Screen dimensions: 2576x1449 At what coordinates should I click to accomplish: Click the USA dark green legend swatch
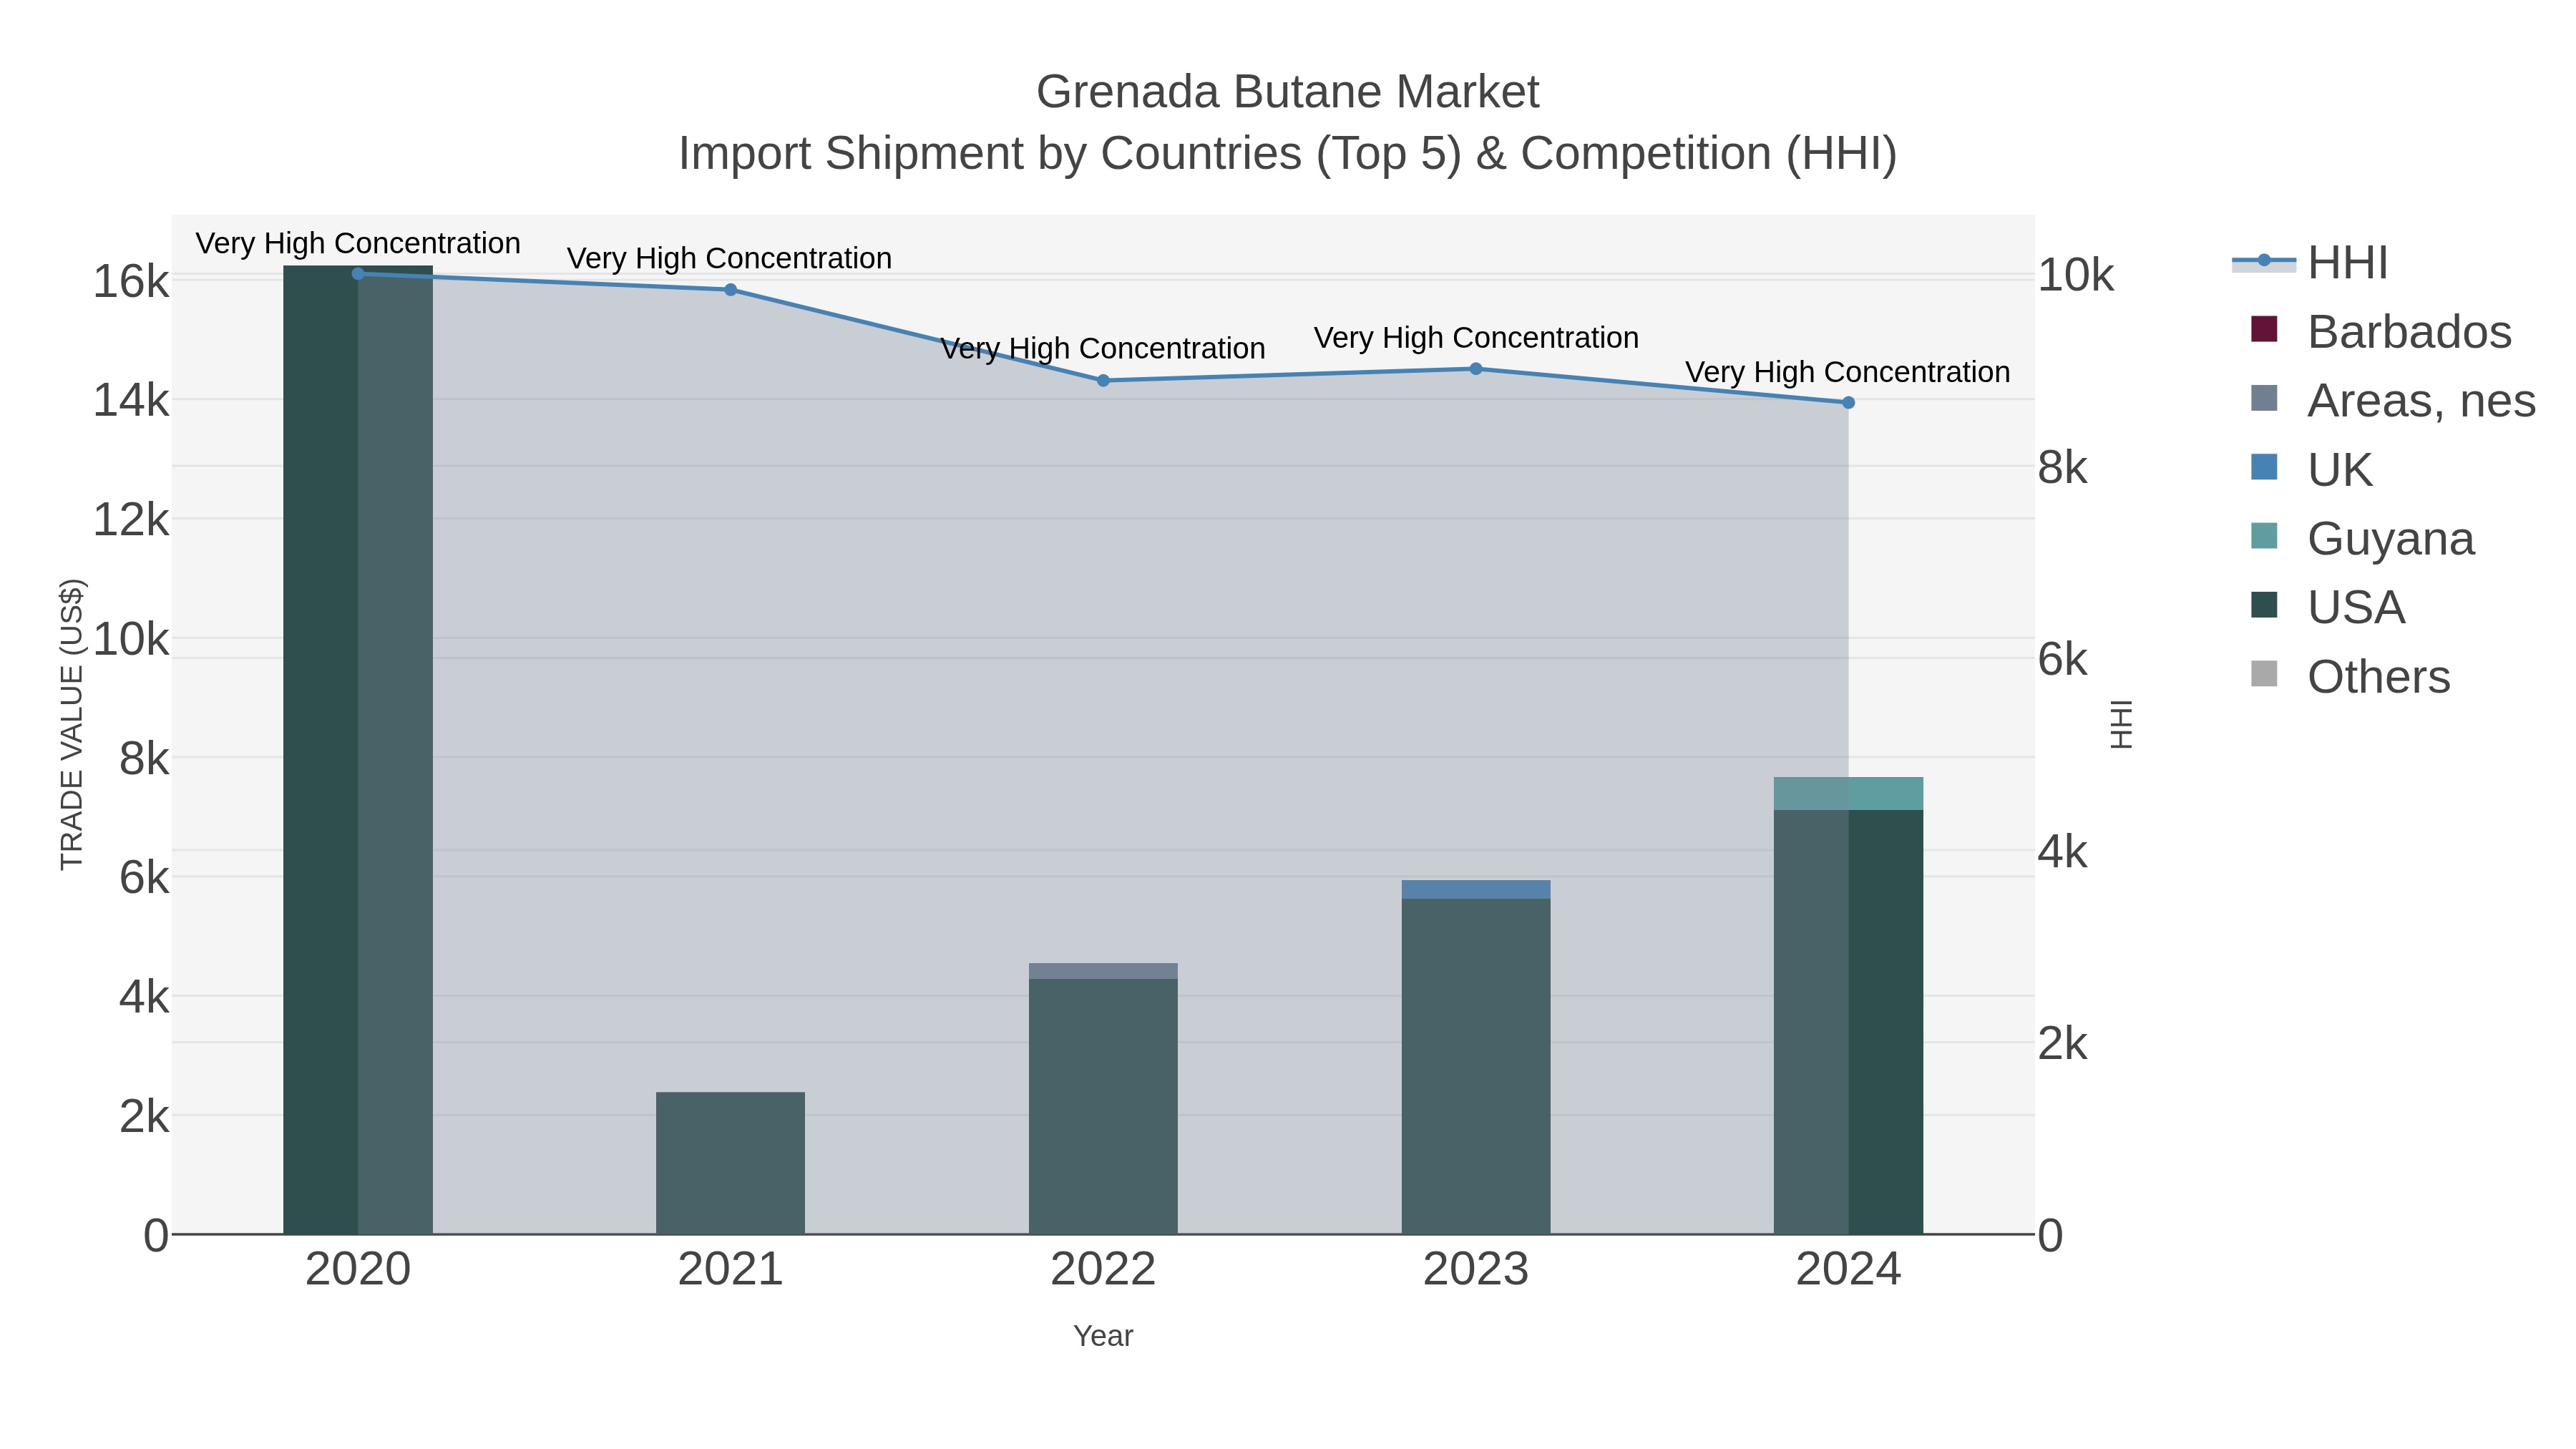(x=2264, y=605)
